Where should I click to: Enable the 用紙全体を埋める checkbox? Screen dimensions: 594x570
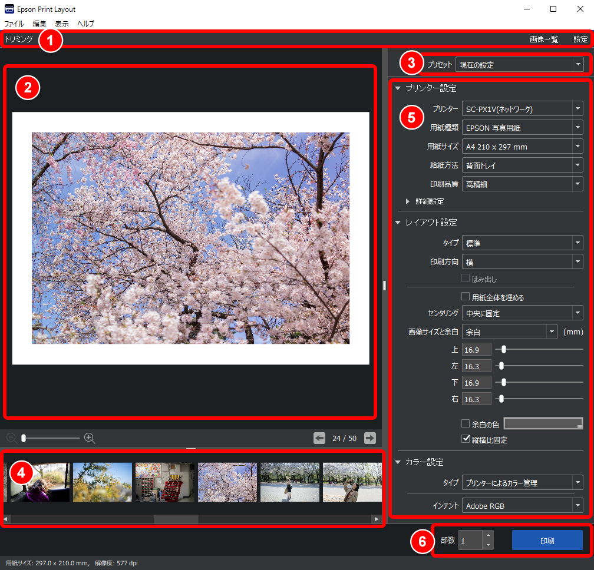pos(466,297)
